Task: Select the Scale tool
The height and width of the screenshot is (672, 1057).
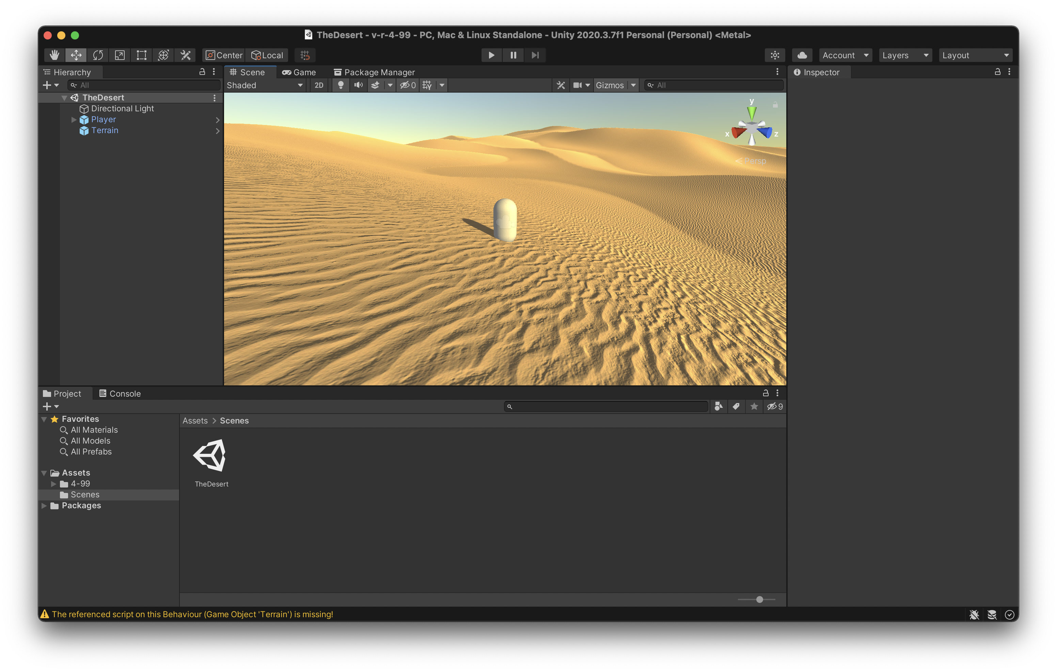Action: pos(120,55)
